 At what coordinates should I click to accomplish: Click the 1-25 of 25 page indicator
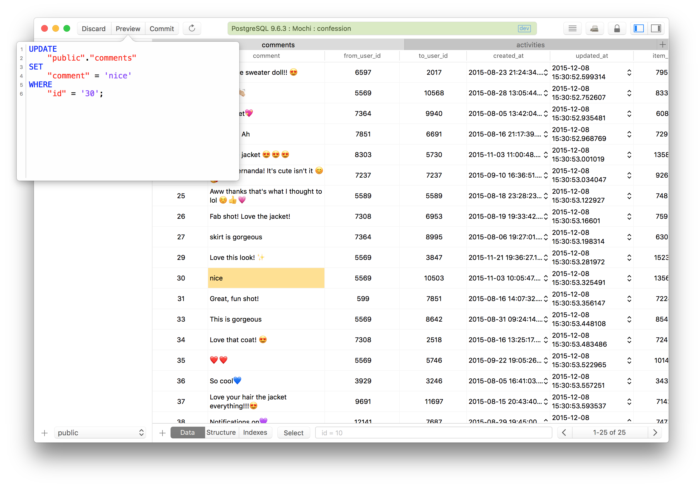click(610, 433)
